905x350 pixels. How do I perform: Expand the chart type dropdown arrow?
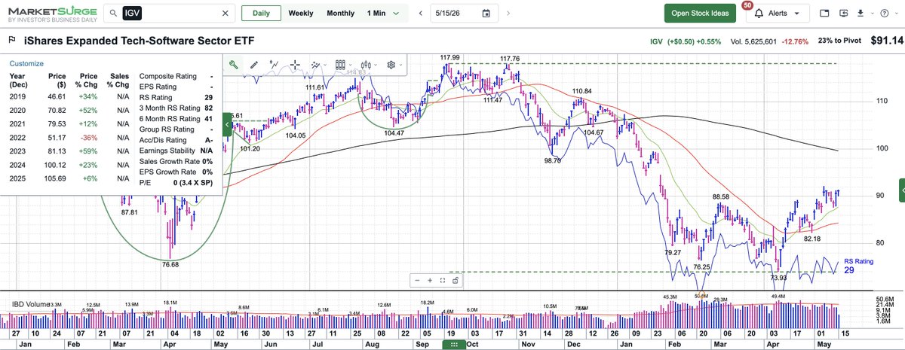(376, 65)
